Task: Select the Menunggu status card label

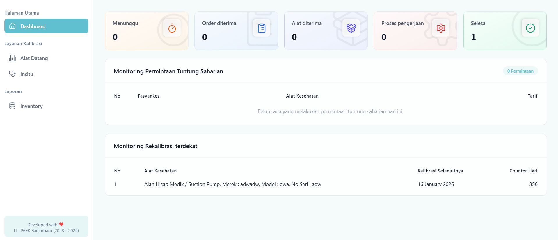Action: pyautogui.click(x=125, y=23)
